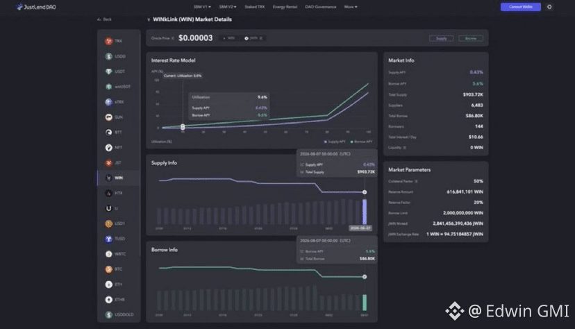This screenshot has width=575, height=329.
Task: Open the DAO Governance menu item
Action: coord(321,7)
